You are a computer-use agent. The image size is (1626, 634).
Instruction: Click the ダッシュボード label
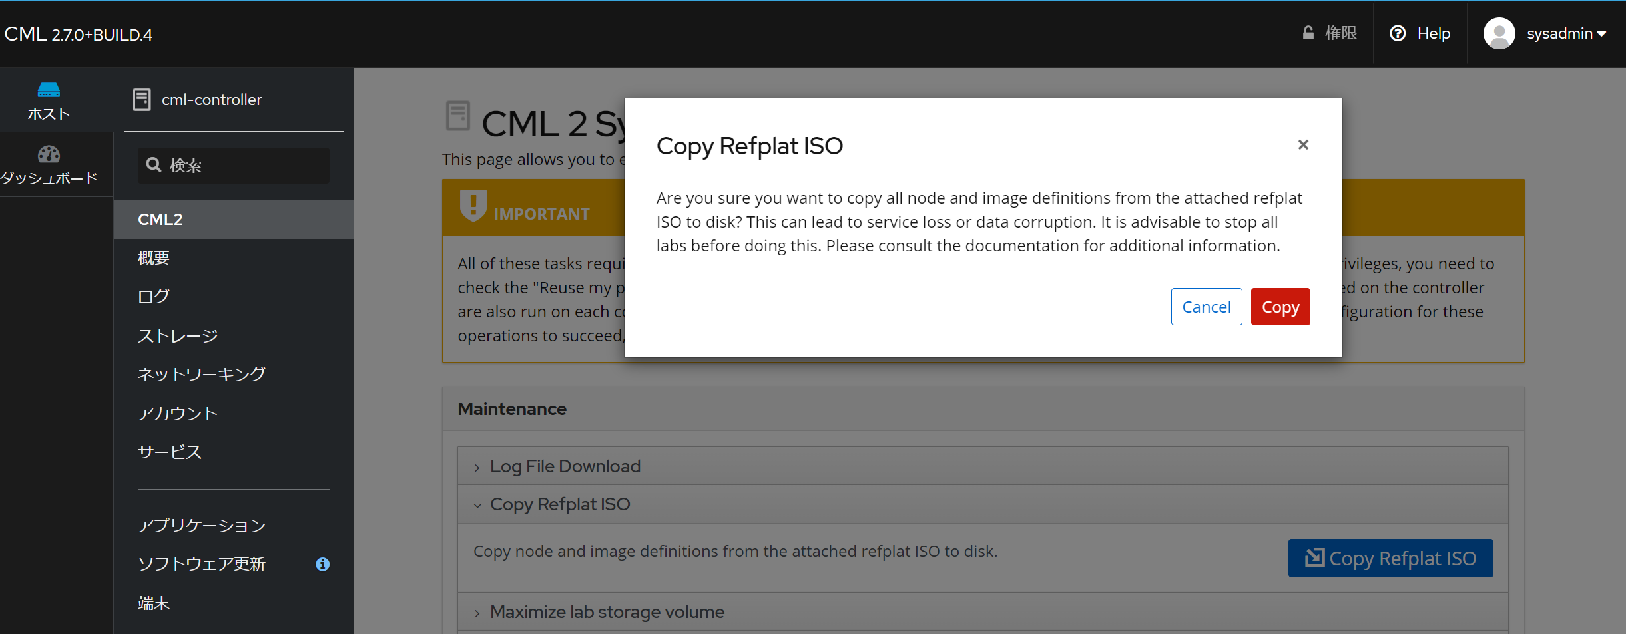click(x=49, y=178)
